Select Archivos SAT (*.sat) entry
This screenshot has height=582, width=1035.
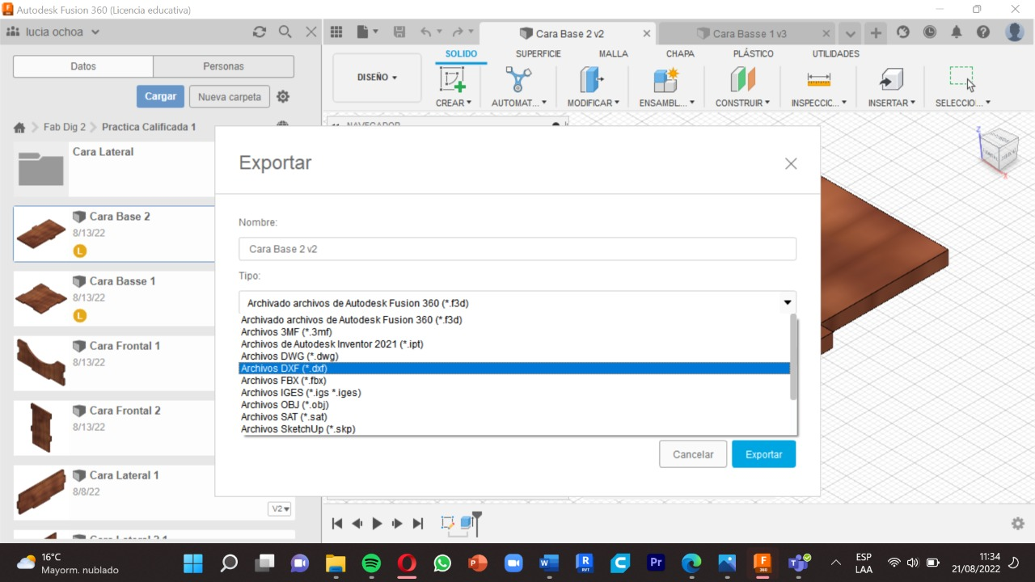(x=514, y=417)
